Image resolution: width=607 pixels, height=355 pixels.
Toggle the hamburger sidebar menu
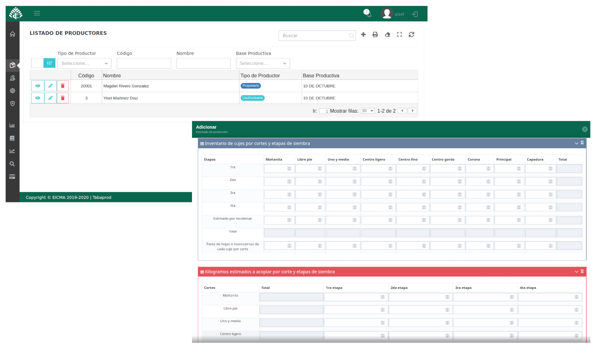point(37,13)
